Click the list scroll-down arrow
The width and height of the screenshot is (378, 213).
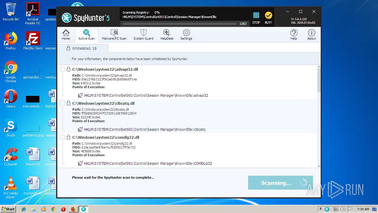tap(319, 166)
